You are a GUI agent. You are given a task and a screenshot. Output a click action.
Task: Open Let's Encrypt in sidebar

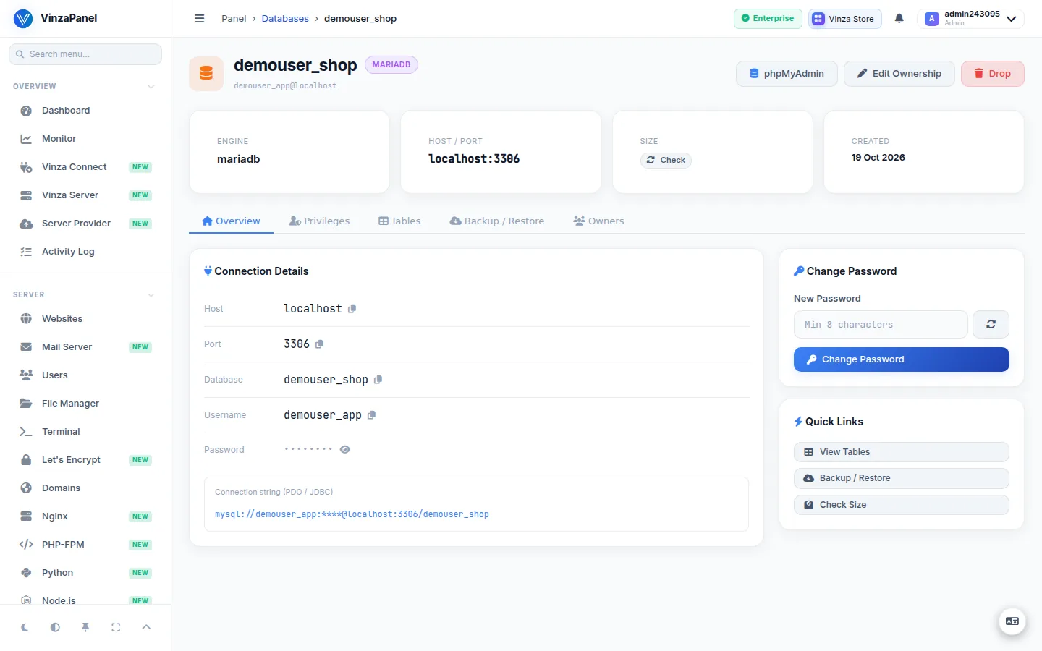[x=85, y=460]
